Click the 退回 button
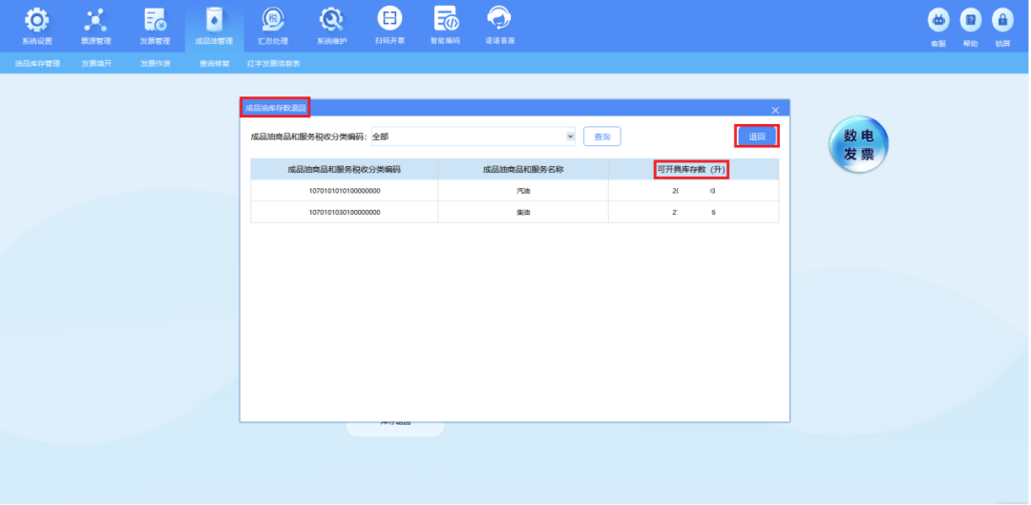 (x=757, y=137)
